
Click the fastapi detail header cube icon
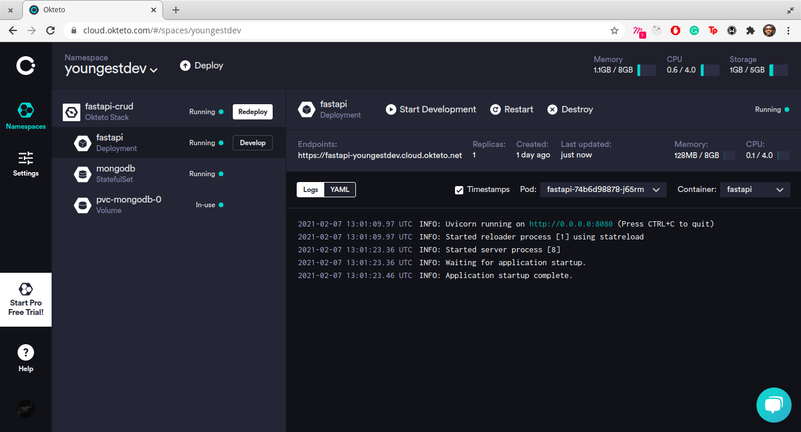tap(306, 109)
